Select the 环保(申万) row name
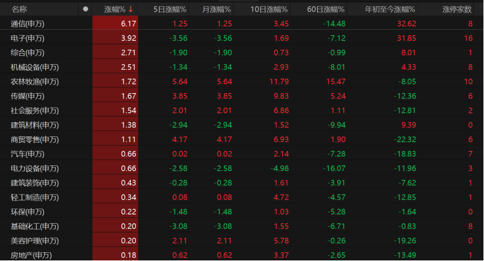This screenshot has height=261, width=484. pyautogui.click(x=27, y=212)
